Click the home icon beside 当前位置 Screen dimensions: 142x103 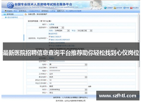click(x=26, y=14)
